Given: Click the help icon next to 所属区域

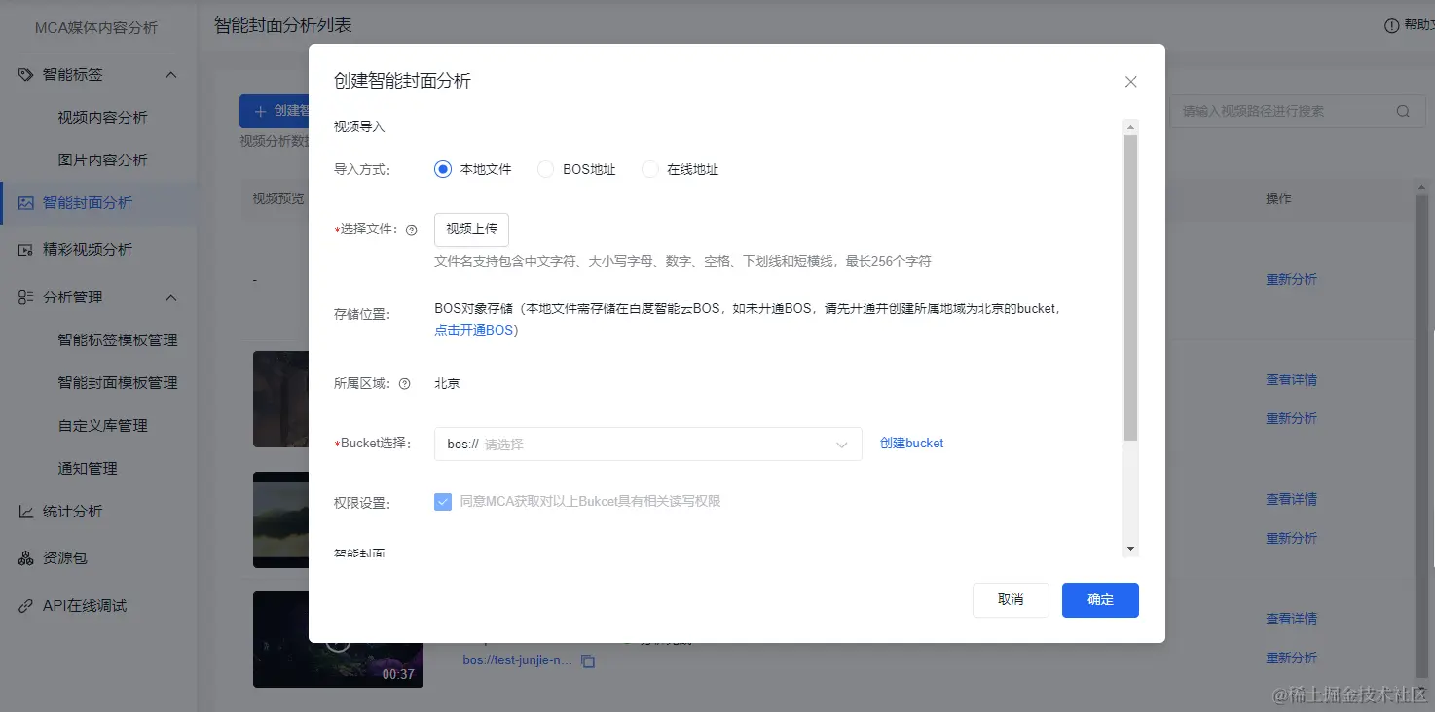Looking at the screenshot, I should (405, 383).
